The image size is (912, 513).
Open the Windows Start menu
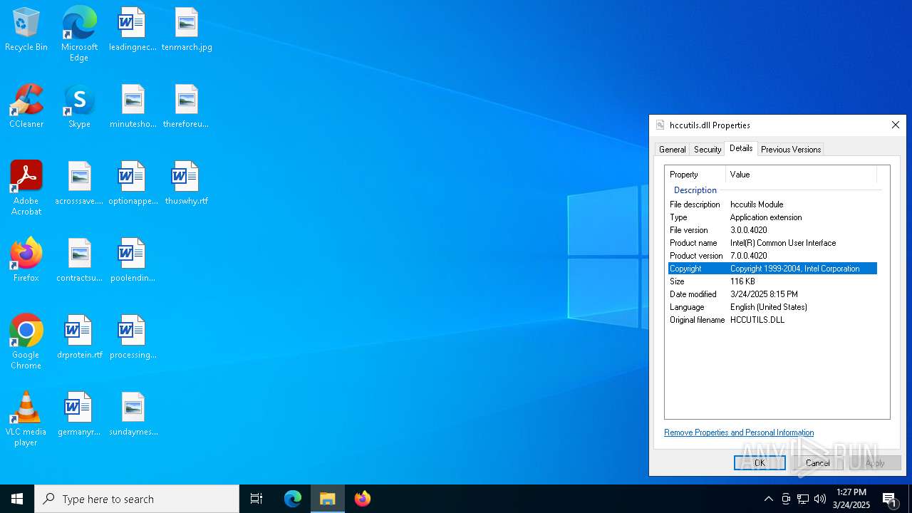[17, 499]
